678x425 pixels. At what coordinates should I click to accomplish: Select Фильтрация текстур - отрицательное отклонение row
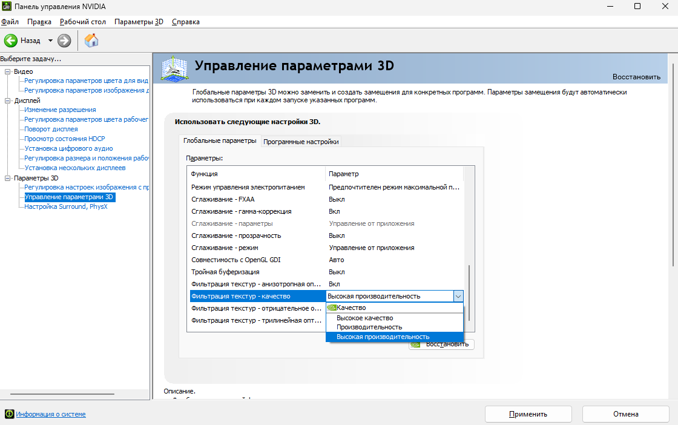point(257,308)
